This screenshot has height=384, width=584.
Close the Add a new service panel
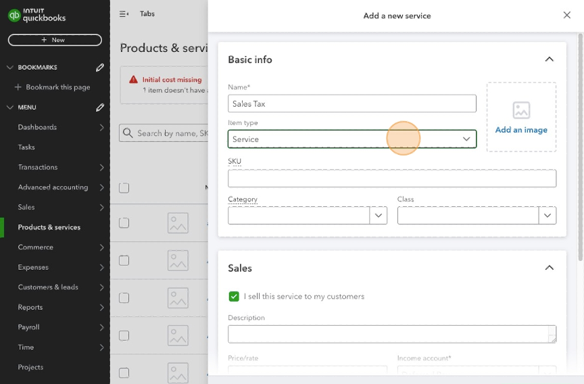[566, 16]
